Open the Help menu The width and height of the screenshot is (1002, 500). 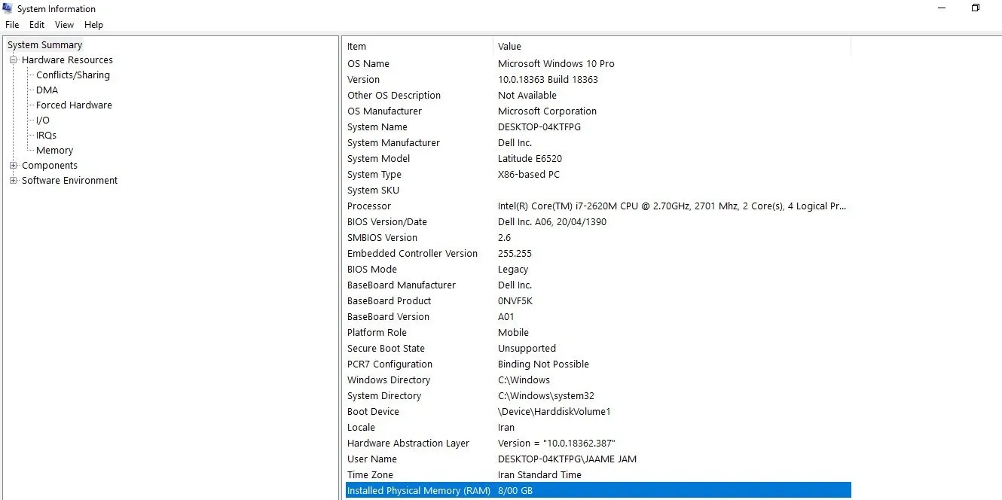[93, 25]
